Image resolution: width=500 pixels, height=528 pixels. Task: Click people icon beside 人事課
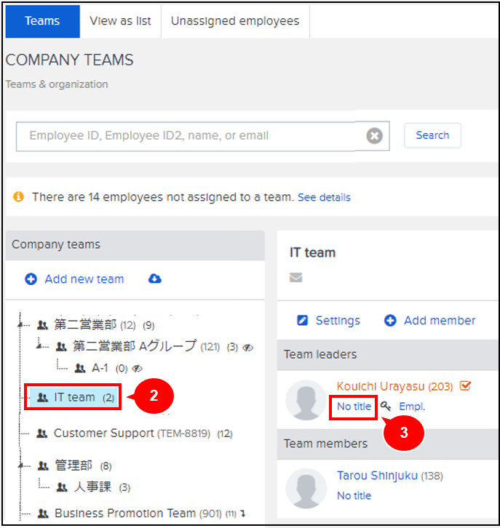click(62, 487)
